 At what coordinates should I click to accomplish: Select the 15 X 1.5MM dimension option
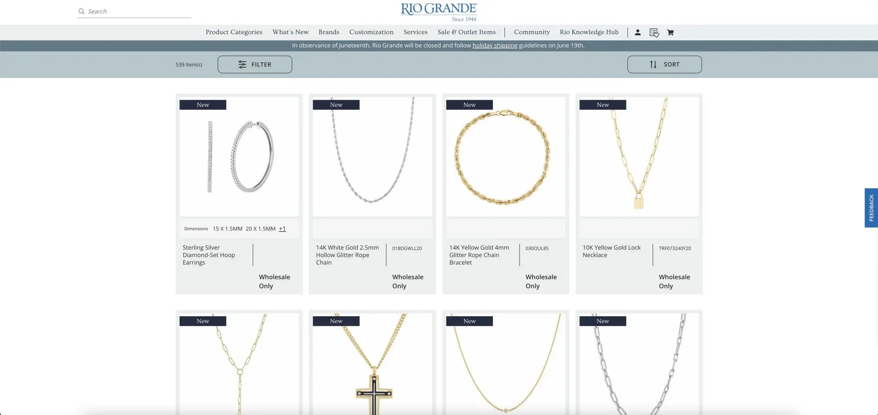pyautogui.click(x=227, y=229)
